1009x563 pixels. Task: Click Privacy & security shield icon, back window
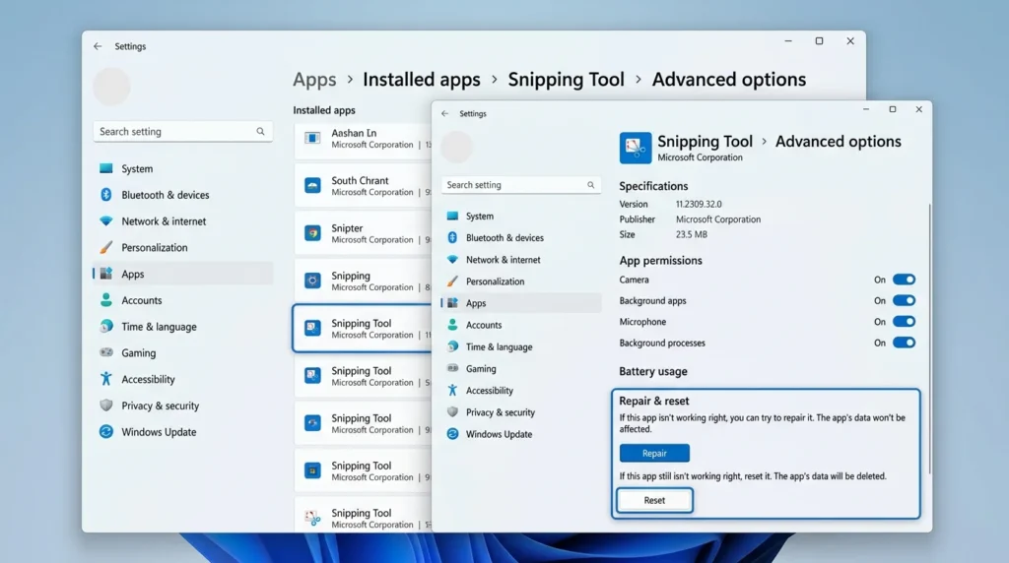(106, 406)
